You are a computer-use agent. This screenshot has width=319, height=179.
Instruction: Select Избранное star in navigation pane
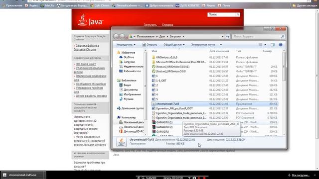click(x=119, y=53)
